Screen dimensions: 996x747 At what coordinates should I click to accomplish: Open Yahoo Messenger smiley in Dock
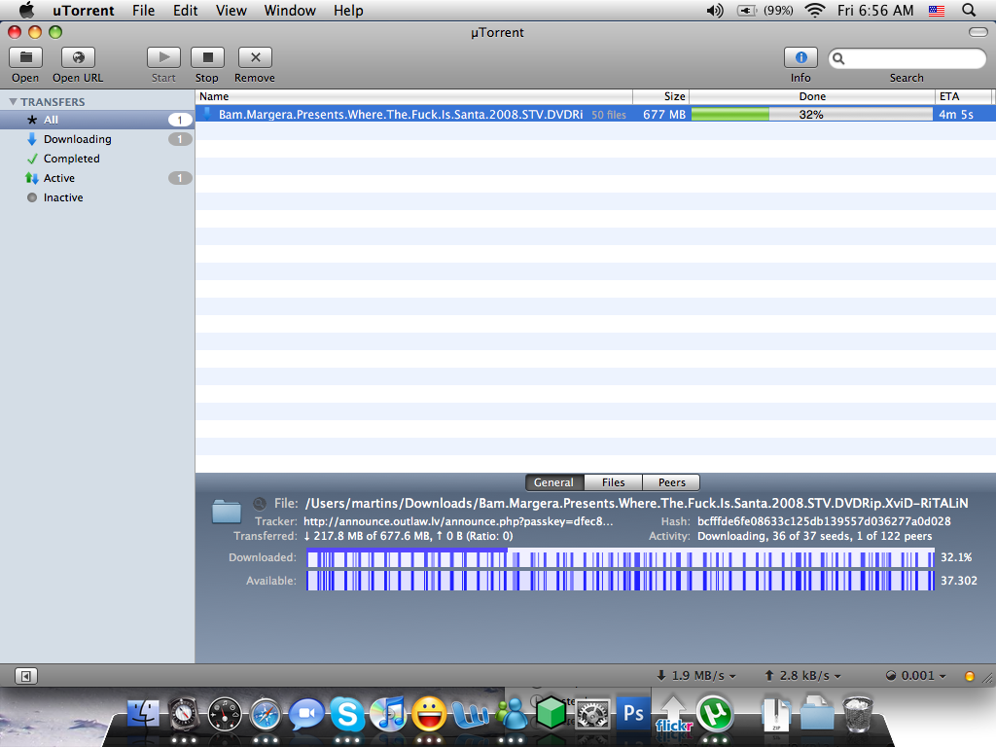429,714
